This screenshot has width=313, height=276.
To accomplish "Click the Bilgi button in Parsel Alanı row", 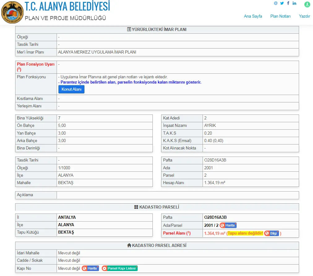I will tap(272, 233).
